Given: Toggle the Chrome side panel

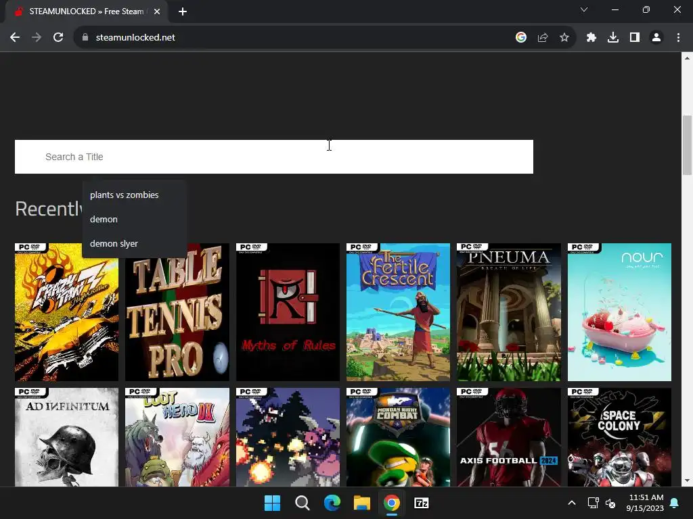Looking at the screenshot, I should click(x=635, y=38).
